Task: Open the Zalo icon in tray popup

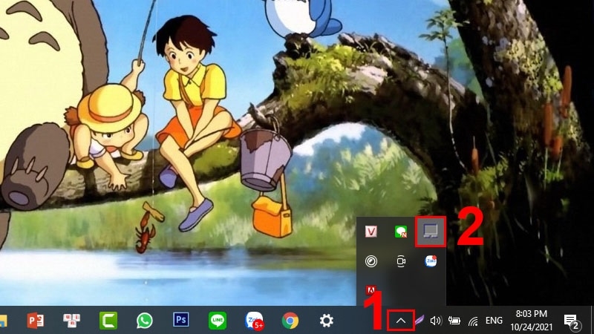Action: coord(431,261)
